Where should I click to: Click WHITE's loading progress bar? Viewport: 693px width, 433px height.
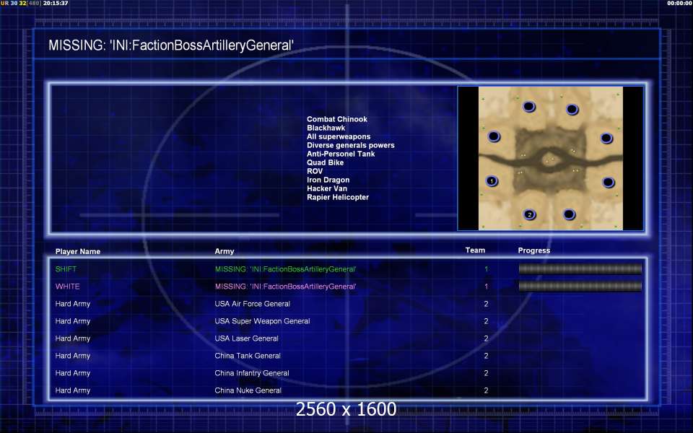point(580,287)
